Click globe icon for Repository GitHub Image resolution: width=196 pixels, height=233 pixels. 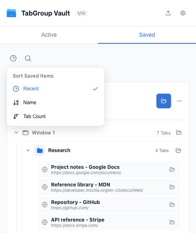(45, 204)
